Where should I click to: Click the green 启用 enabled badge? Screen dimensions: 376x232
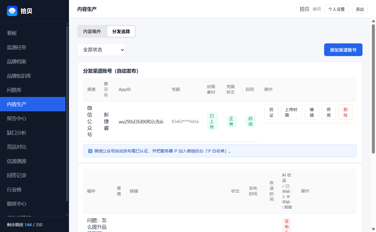[x=250, y=121]
